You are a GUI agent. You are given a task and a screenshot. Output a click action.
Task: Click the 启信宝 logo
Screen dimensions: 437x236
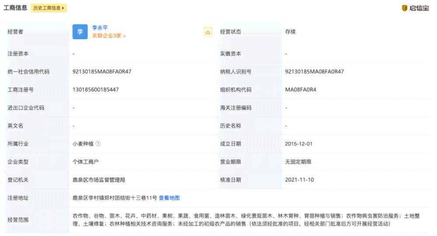(415, 8)
